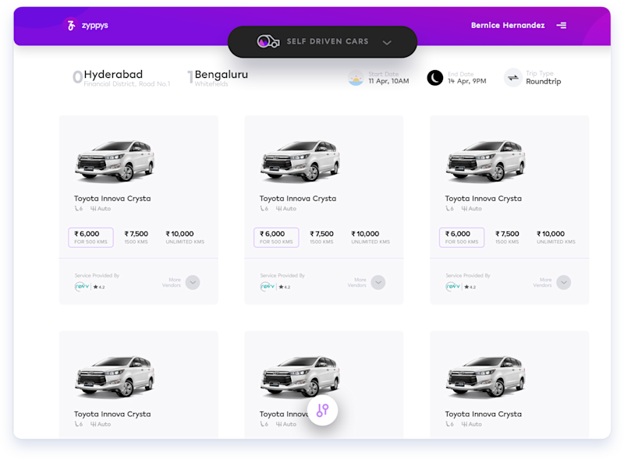624x459 pixels.
Task: Open the hamburger menu beside Bernice Hernandez
Action: point(561,26)
